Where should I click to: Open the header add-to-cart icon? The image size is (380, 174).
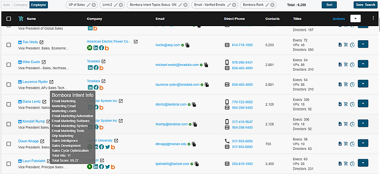[21, 18]
